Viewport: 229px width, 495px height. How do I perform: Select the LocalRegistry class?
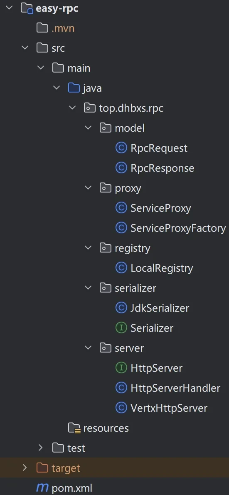click(162, 268)
